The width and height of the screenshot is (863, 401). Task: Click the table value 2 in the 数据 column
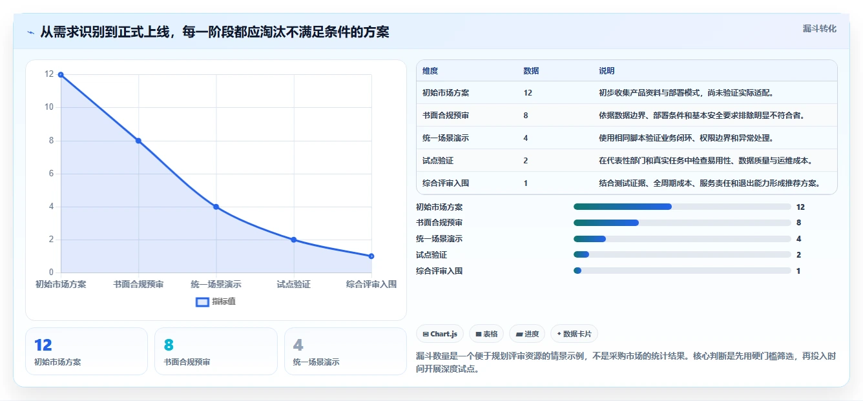[x=526, y=161]
